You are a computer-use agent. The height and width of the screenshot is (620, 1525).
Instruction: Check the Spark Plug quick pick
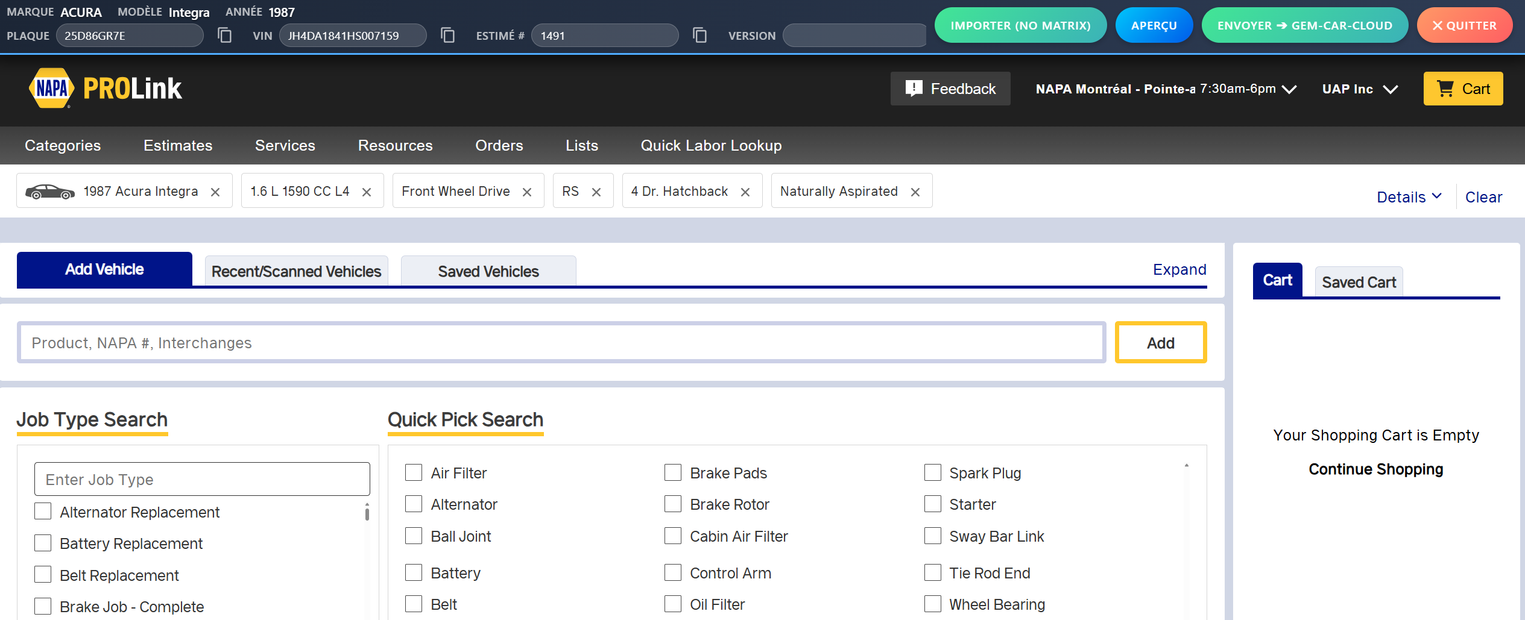coord(933,472)
